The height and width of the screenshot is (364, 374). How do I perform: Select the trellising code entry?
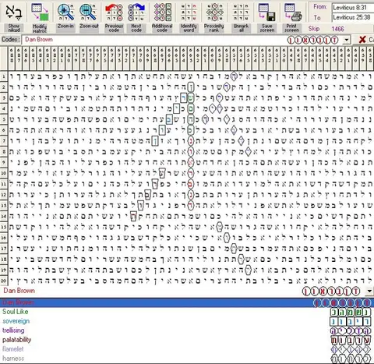(x=13, y=330)
